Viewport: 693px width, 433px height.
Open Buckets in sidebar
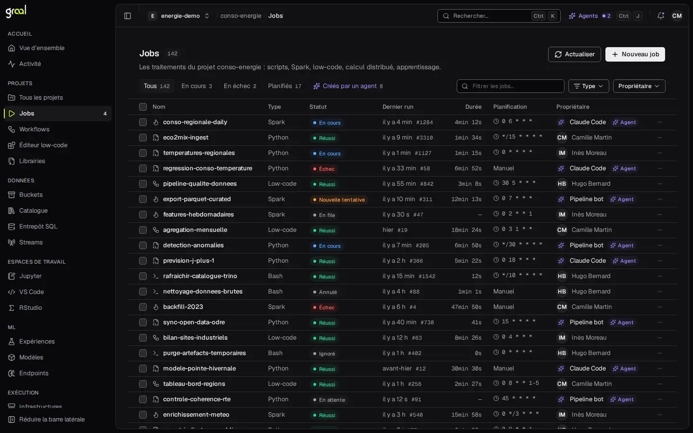pyautogui.click(x=58, y=195)
